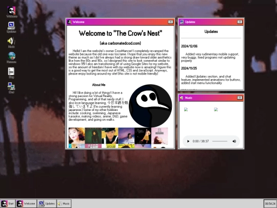The width and height of the screenshot is (277, 208).
Task: Click the second broken image in Music window
Action: 216,109
